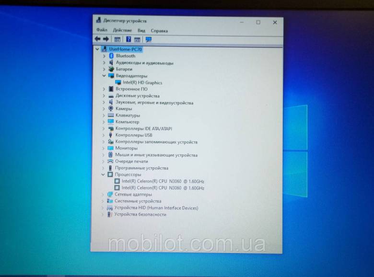
Task: Collapse the UserHome-PC70 root node
Action: click(x=97, y=49)
